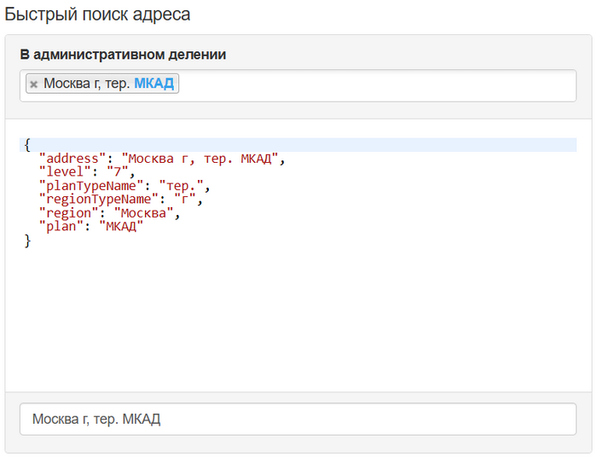Select the МКАД highlighted tag text
The height and width of the screenshot is (458, 597).
[x=154, y=84]
